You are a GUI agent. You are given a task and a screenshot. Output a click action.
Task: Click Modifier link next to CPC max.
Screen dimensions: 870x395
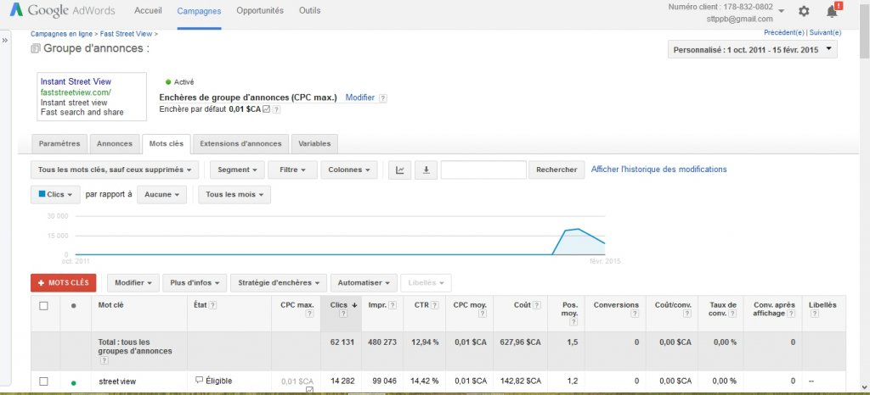pos(360,97)
